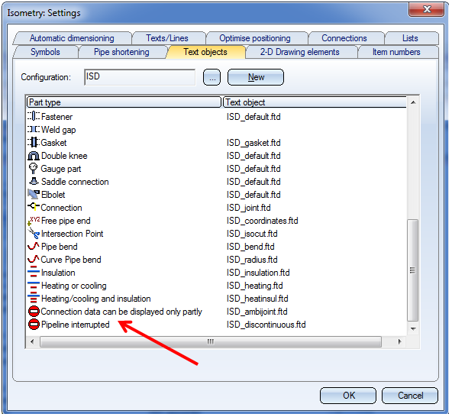Click the Insulation icon

(x=34, y=272)
